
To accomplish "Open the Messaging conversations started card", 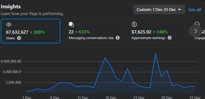I will coord(93,31).
